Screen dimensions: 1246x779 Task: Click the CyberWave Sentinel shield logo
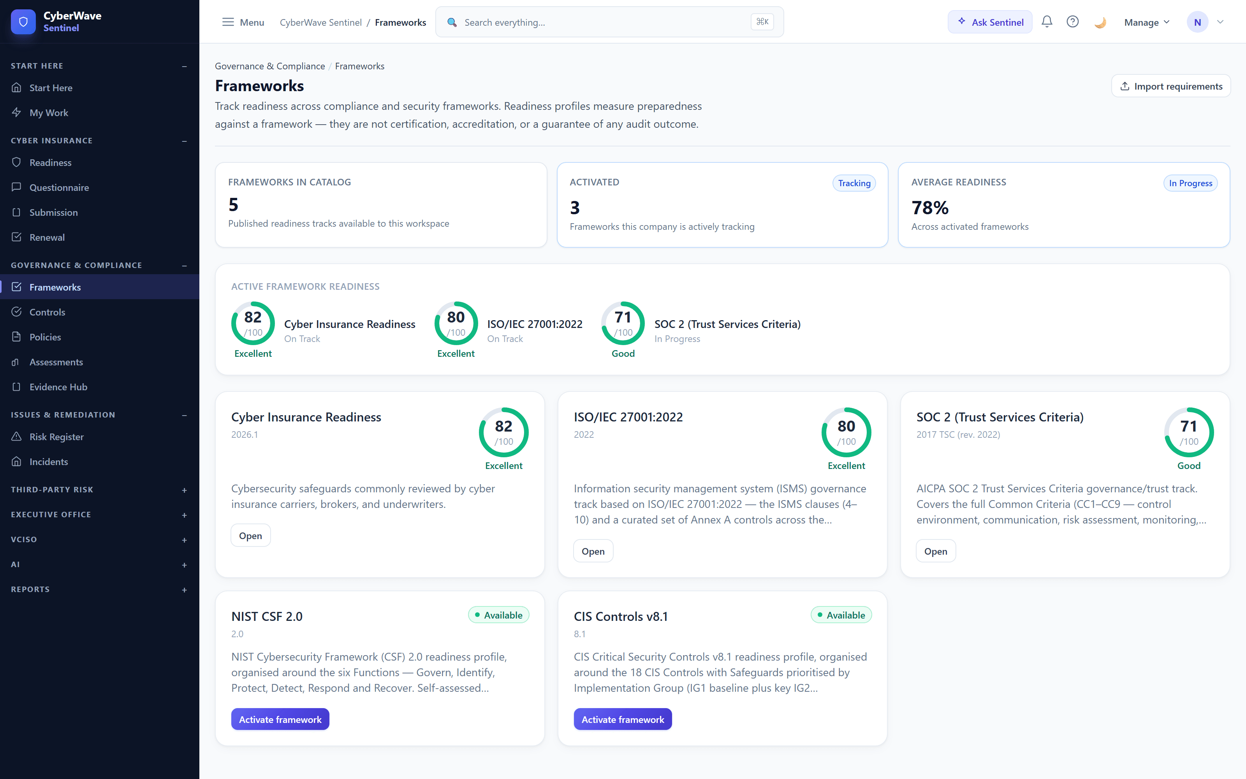23,22
